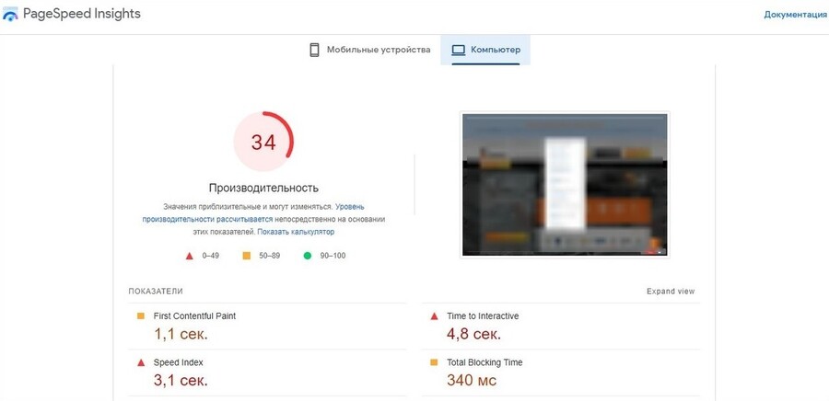The image size is (829, 401).
Task: Click the Total Blocking Time label
Action: [x=485, y=362]
